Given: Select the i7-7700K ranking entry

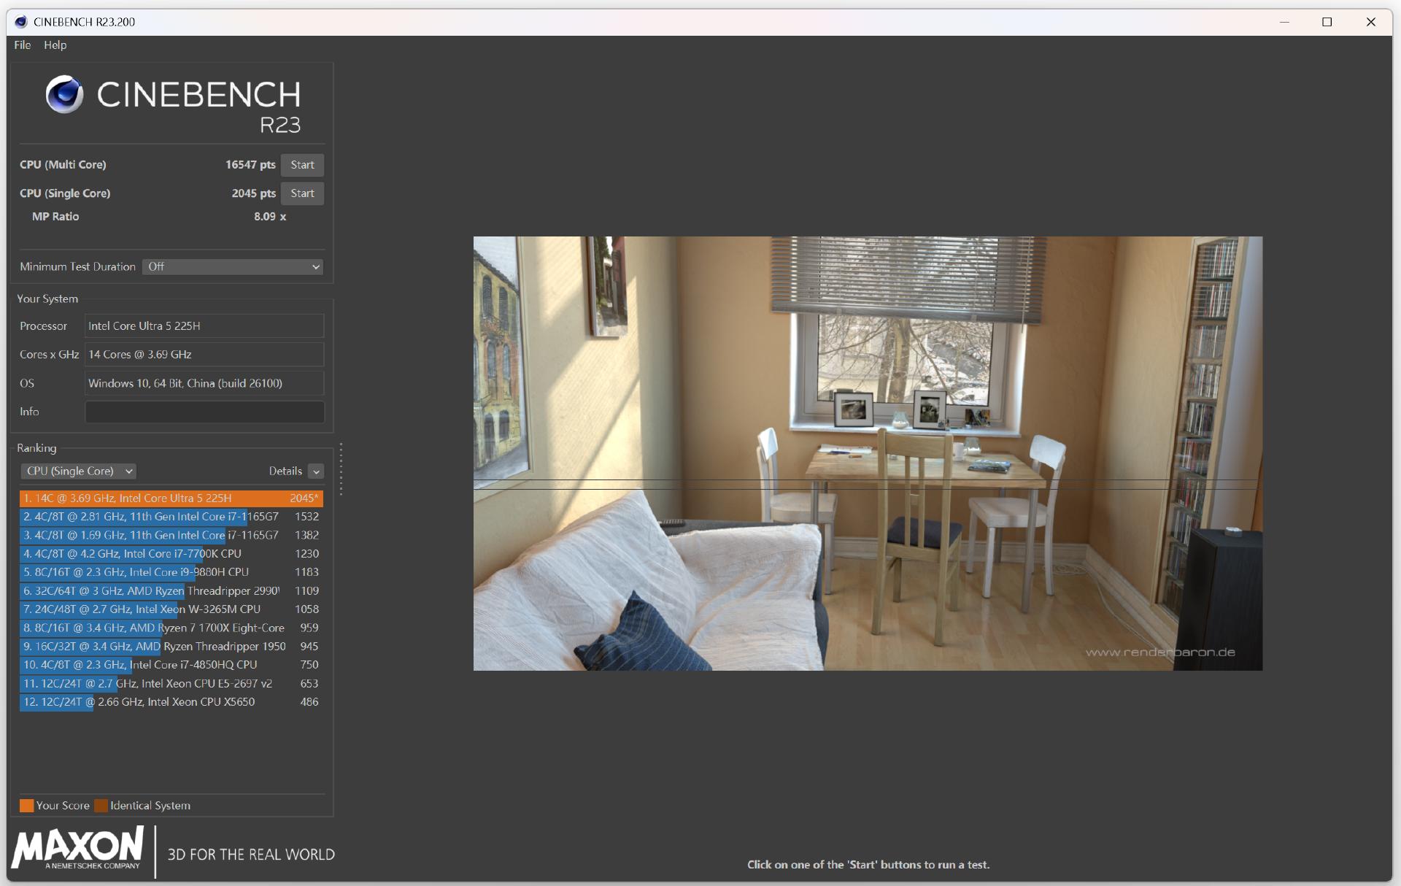Looking at the screenshot, I should coord(171,554).
